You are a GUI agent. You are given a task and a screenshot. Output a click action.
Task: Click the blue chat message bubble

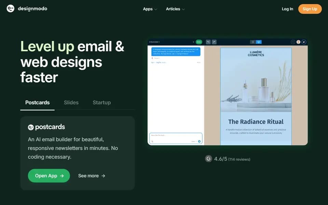pos(176,52)
